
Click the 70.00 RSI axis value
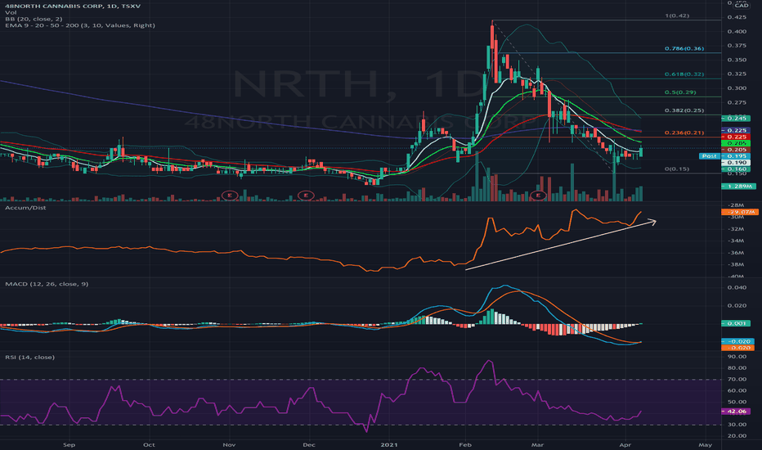(737, 379)
